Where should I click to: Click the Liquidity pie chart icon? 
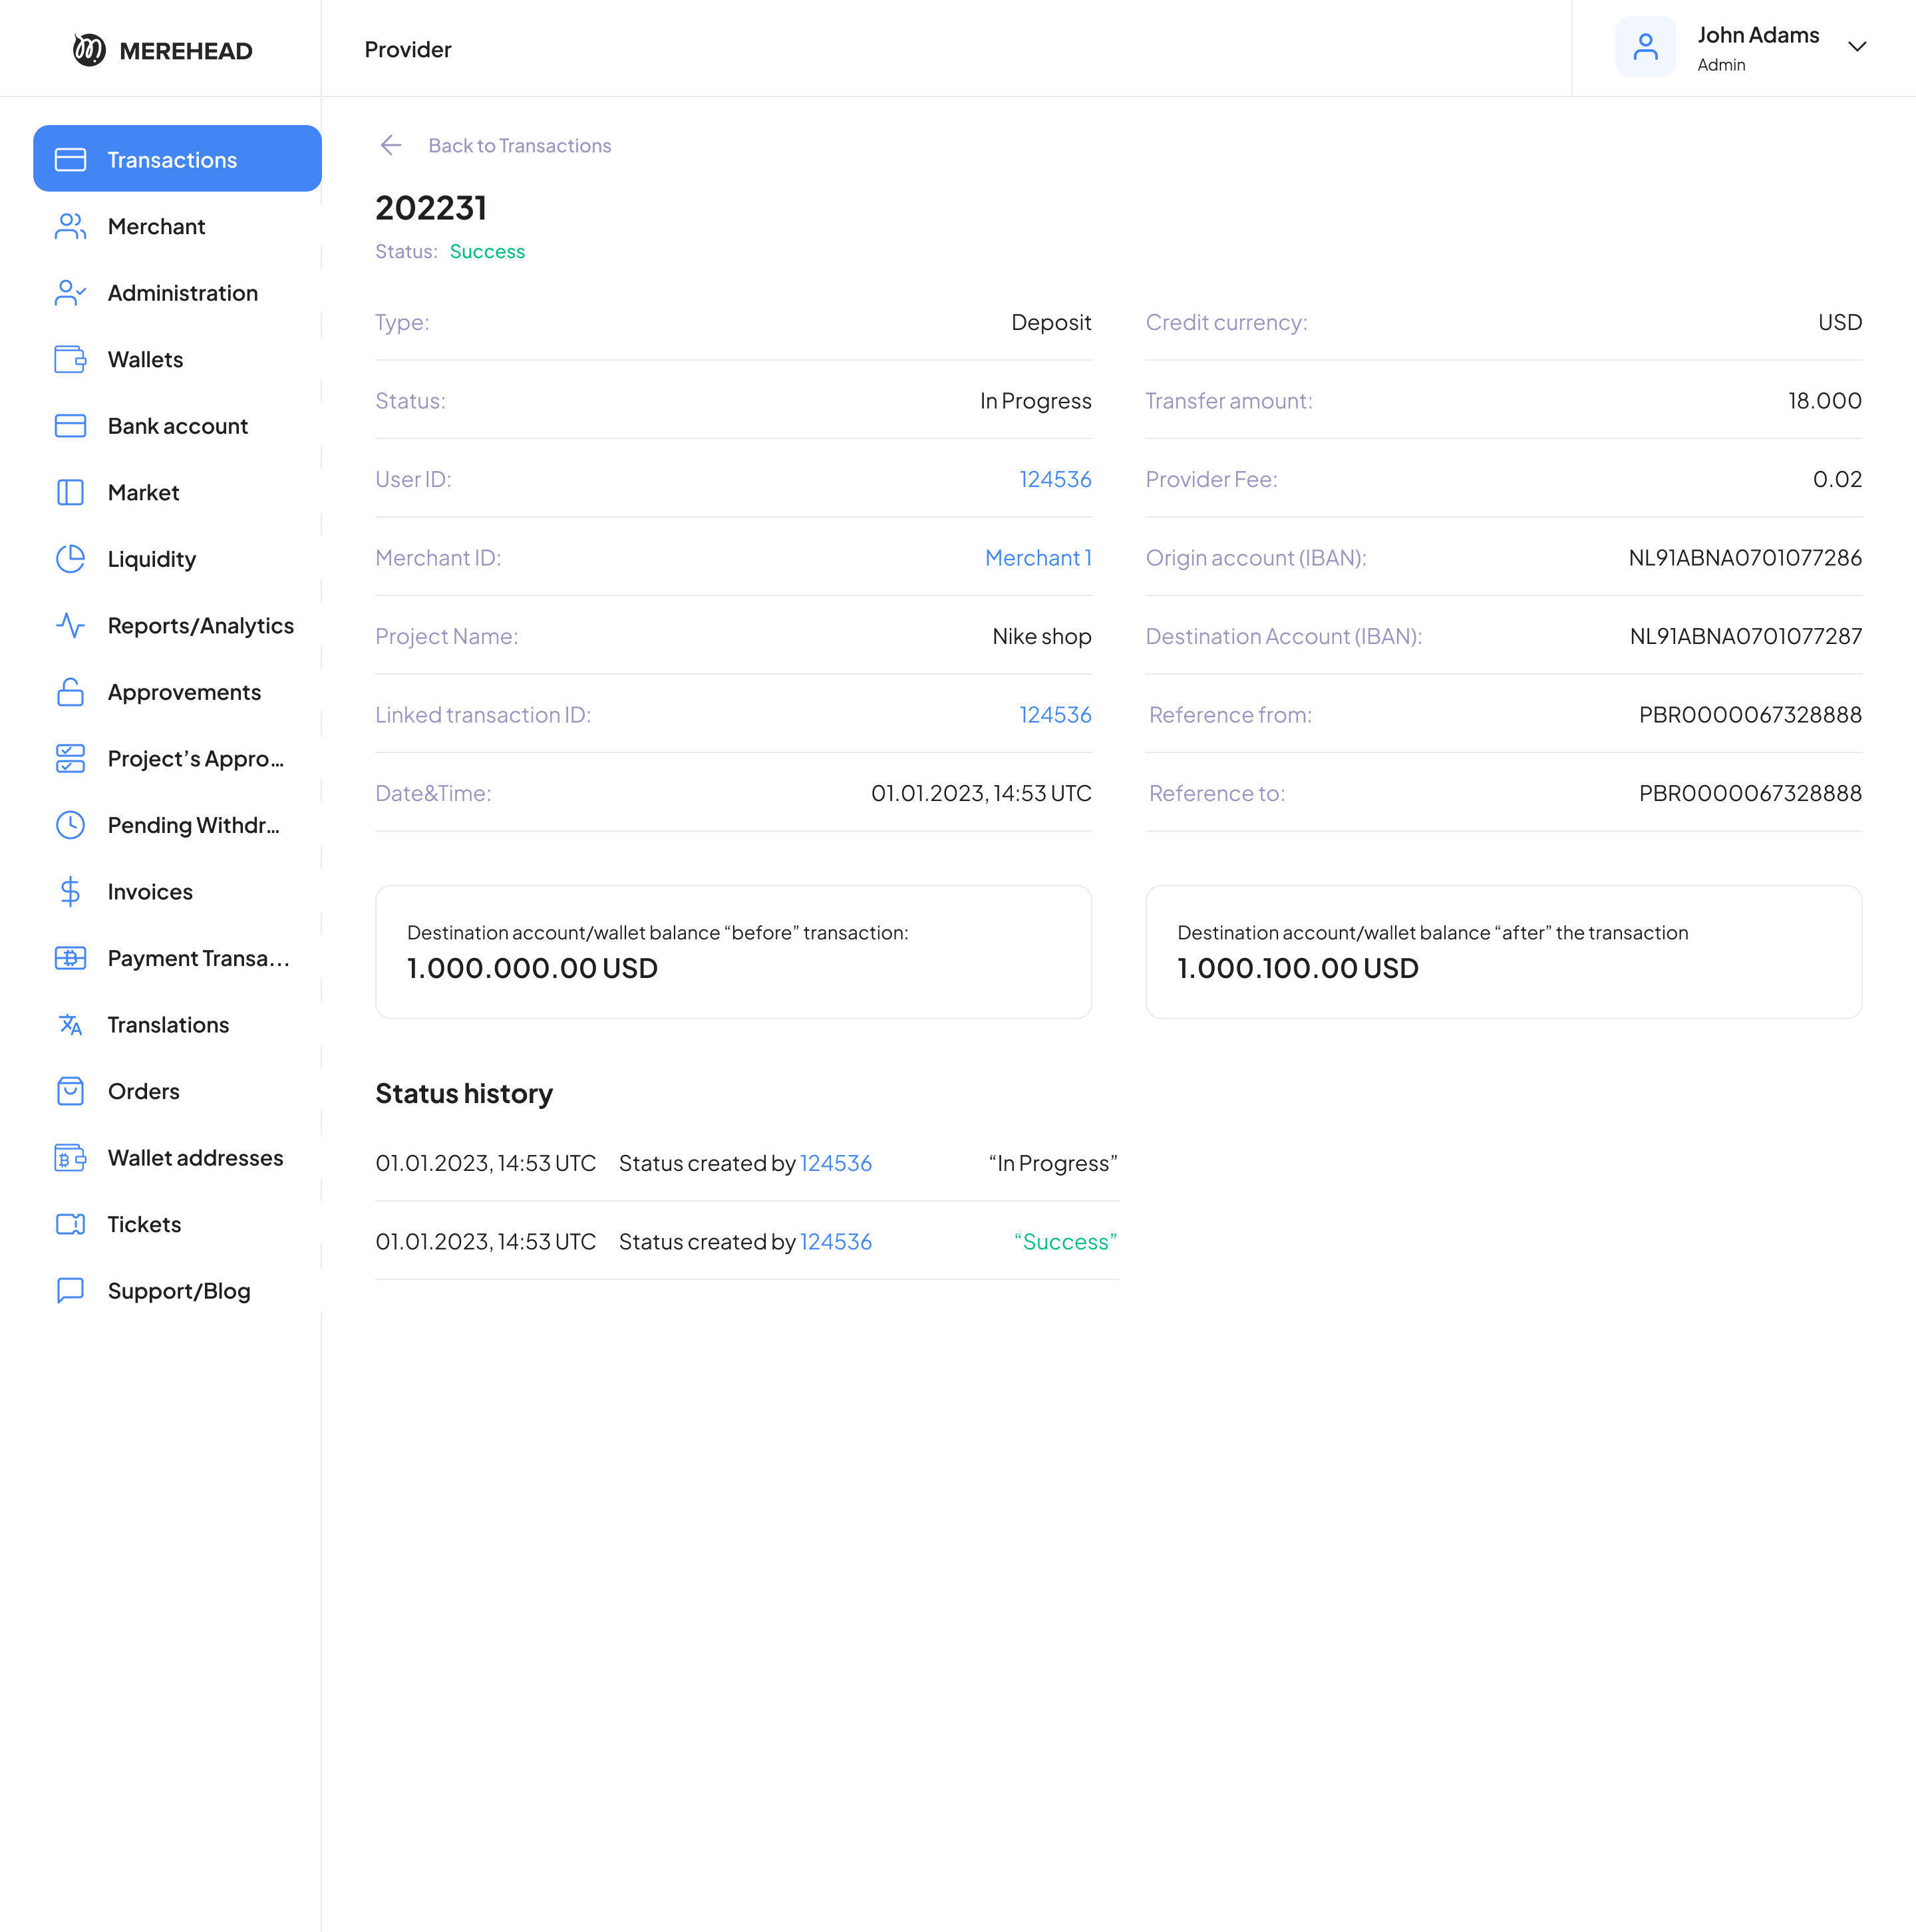click(x=70, y=559)
